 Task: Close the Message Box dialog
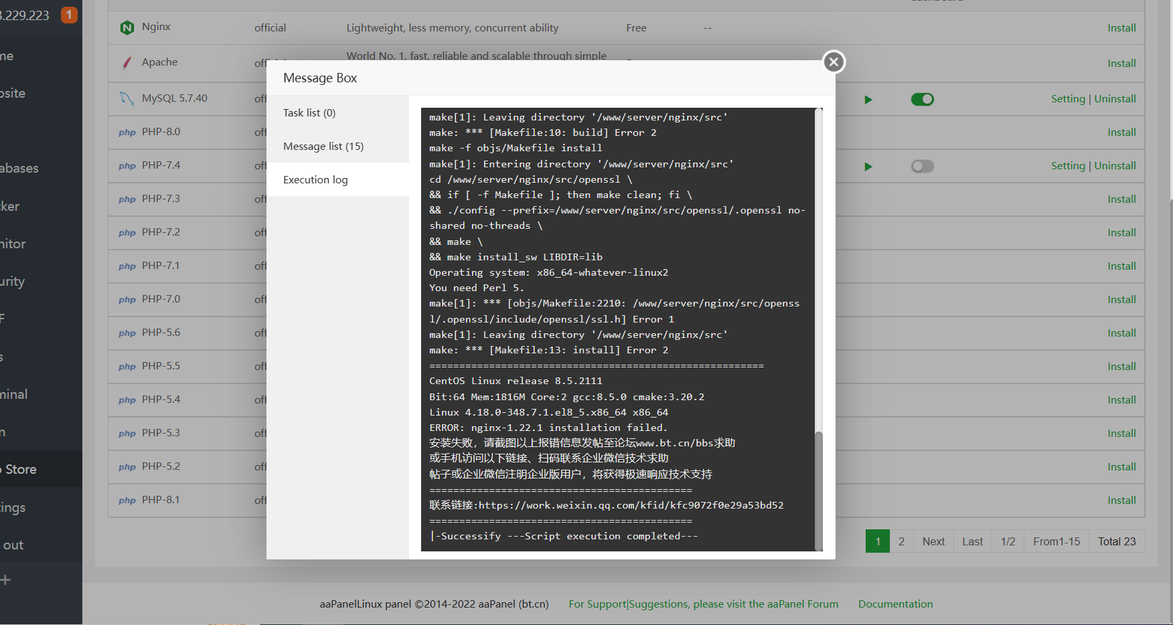click(x=834, y=62)
